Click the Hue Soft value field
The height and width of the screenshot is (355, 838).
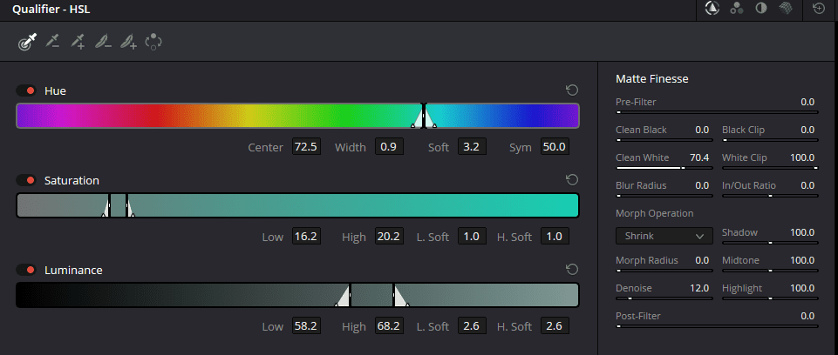coord(472,146)
